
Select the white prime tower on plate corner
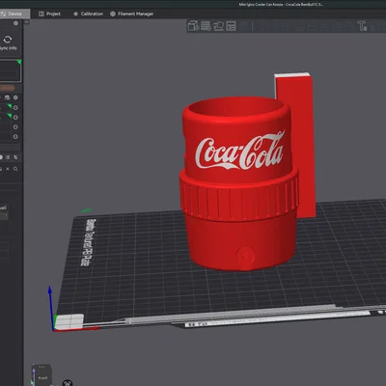point(69,321)
